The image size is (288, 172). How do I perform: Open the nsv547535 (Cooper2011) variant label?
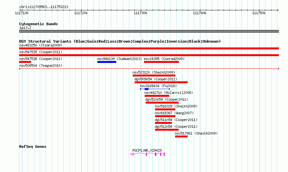click(x=41, y=52)
